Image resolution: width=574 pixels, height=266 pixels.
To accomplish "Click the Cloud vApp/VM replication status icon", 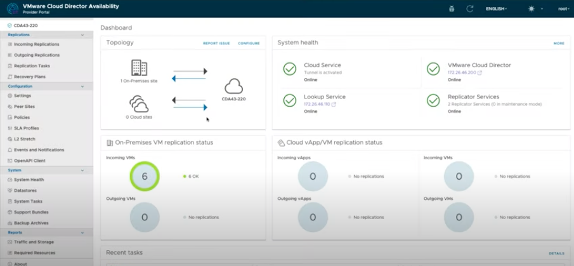I will 281,143.
